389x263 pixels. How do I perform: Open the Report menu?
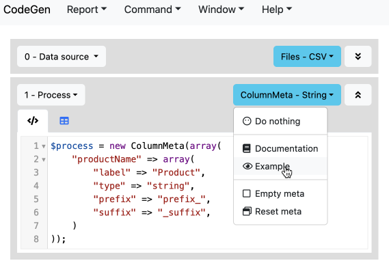(87, 10)
